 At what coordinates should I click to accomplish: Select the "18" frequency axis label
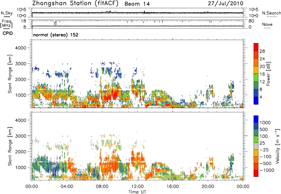[x=24, y=21]
